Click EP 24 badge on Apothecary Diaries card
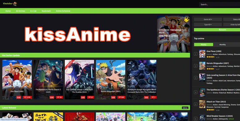240x121 pixels. pyautogui.click(x=59, y=97)
